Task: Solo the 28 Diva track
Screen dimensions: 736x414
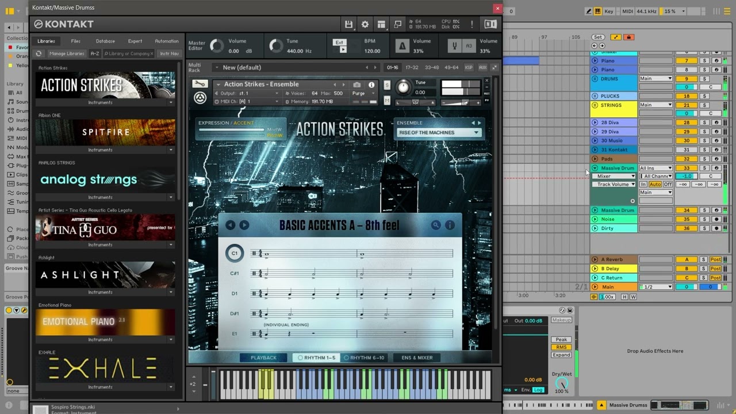Action: click(703, 122)
